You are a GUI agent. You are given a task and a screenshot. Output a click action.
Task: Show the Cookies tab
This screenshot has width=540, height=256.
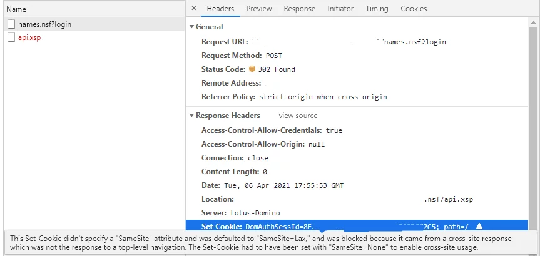pos(414,9)
